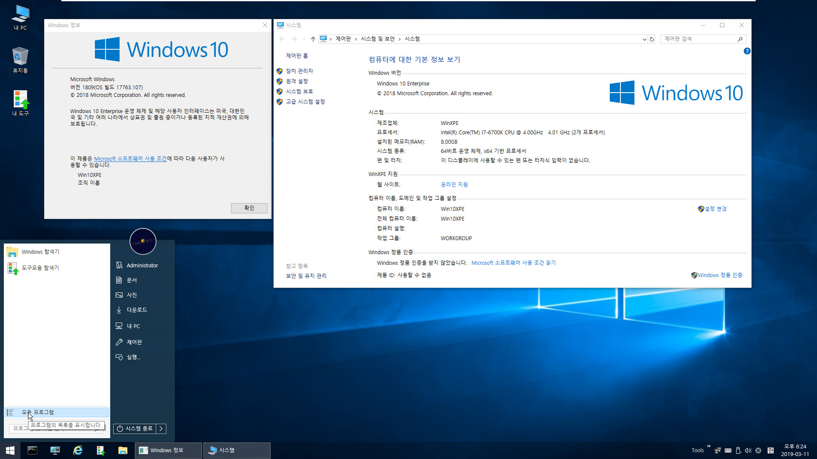Open Administrator folder from Start menu
Screen dimensions: 817x459
[142, 265]
